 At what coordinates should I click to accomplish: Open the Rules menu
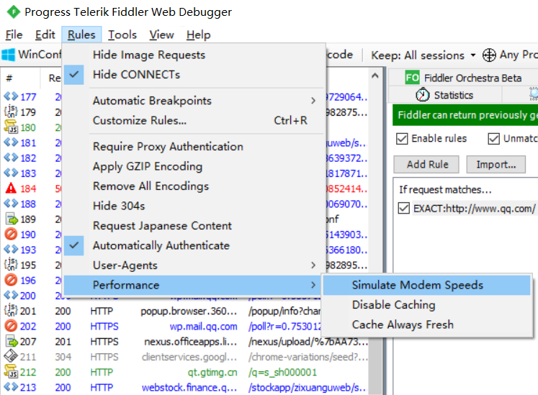point(81,35)
